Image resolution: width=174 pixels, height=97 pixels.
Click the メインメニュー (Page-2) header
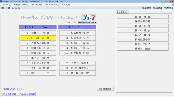point(38,27)
